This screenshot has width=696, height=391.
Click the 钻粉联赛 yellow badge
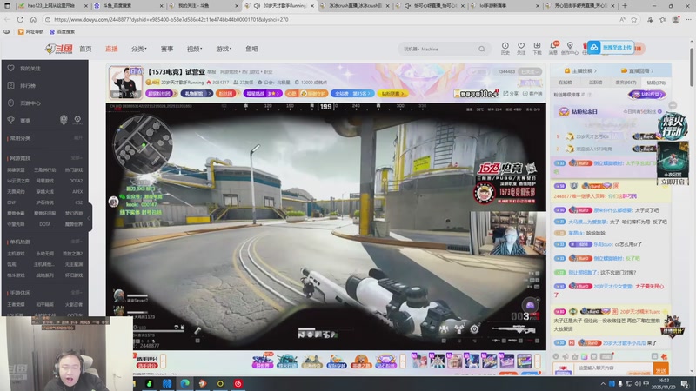click(392, 94)
